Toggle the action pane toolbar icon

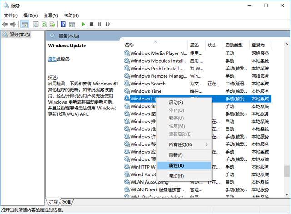tap(72, 24)
